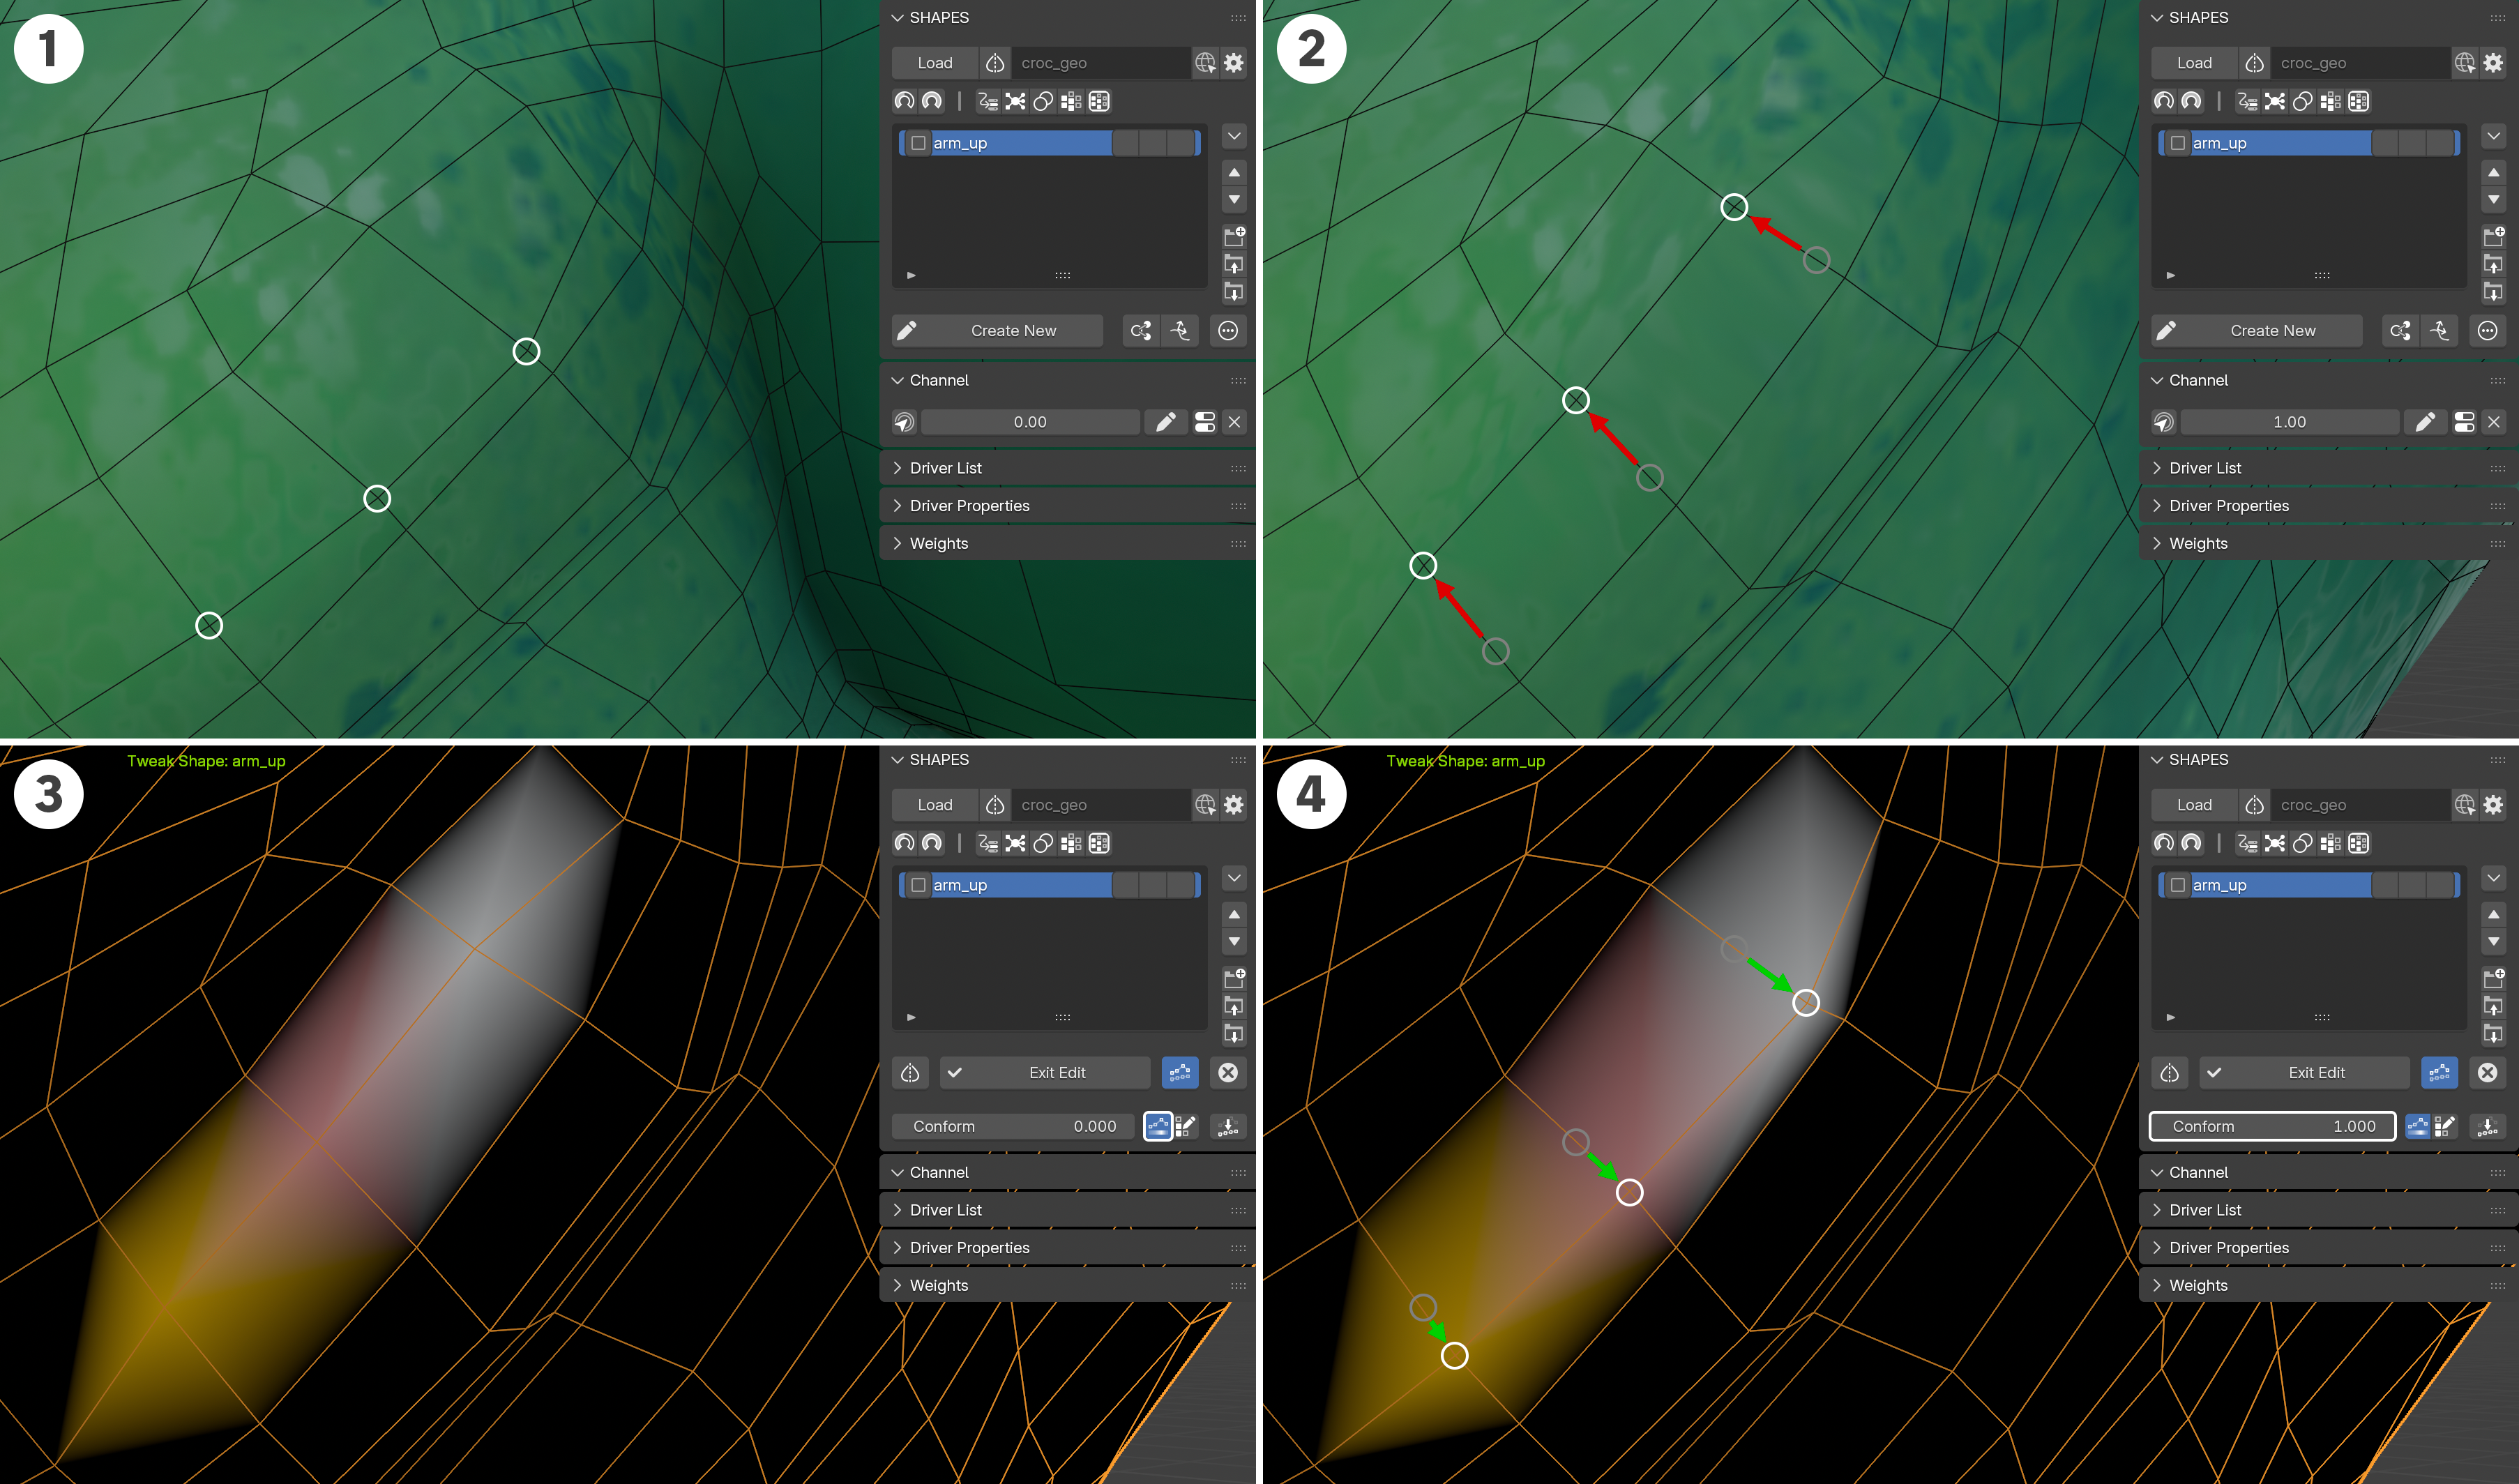The width and height of the screenshot is (2519, 1484).
Task: Click Create New in top-left panel
Action: [997, 331]
